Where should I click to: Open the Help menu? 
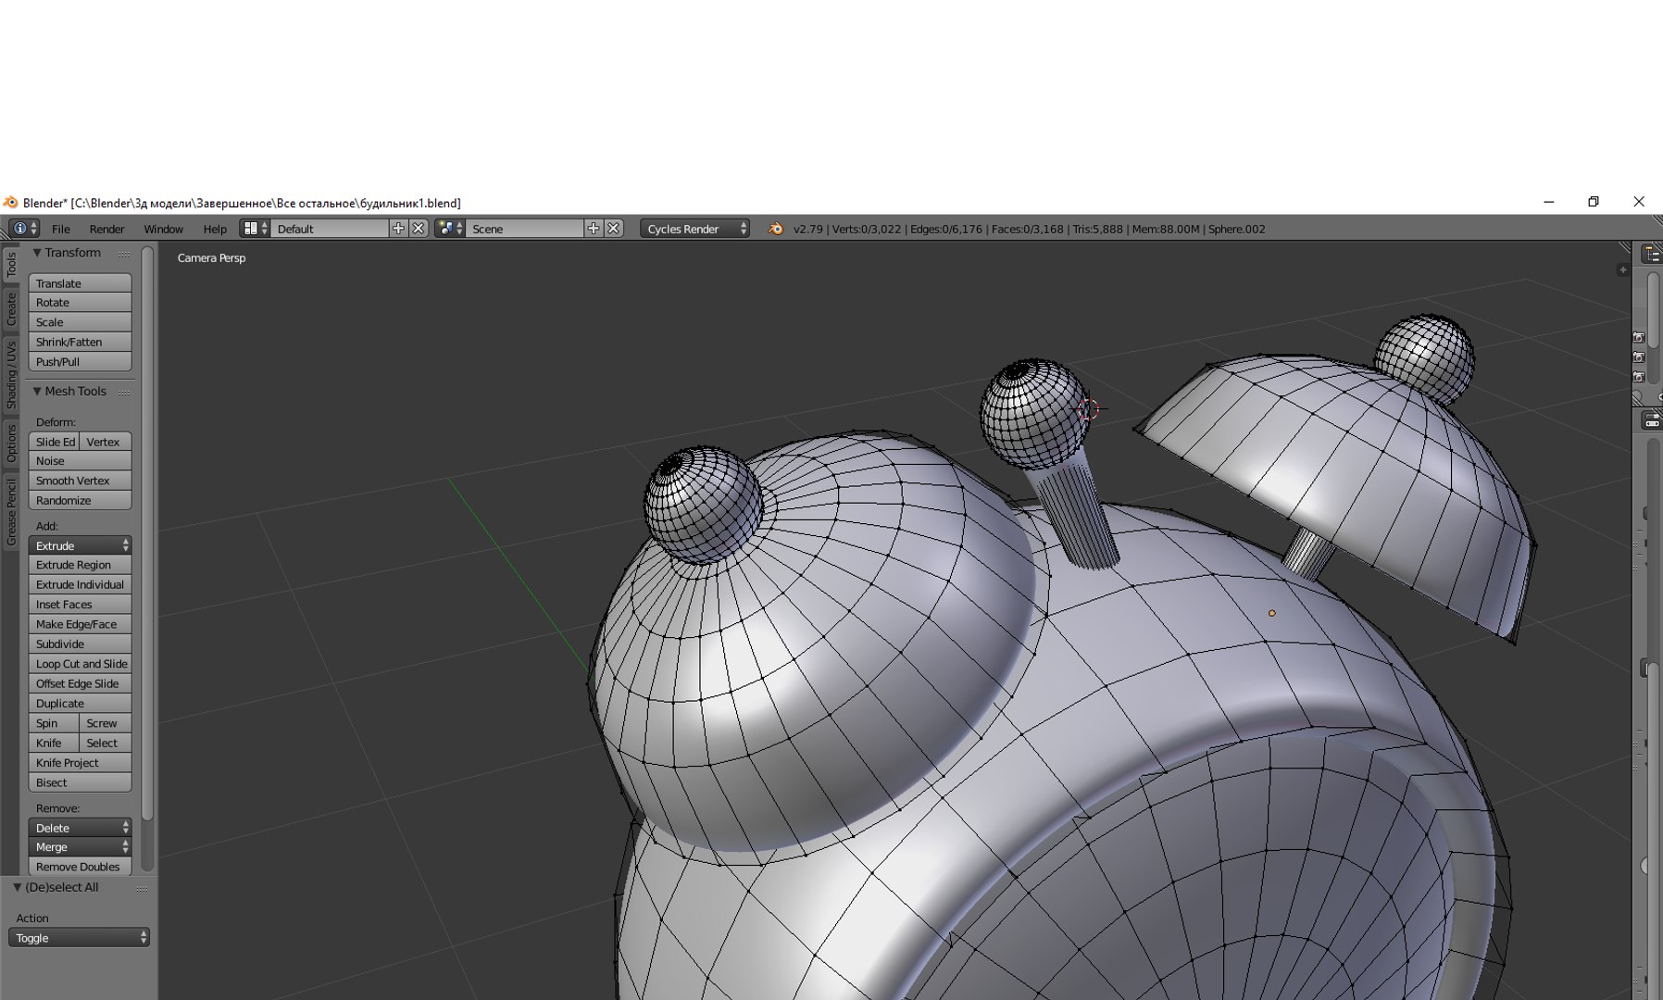[215, 229]
